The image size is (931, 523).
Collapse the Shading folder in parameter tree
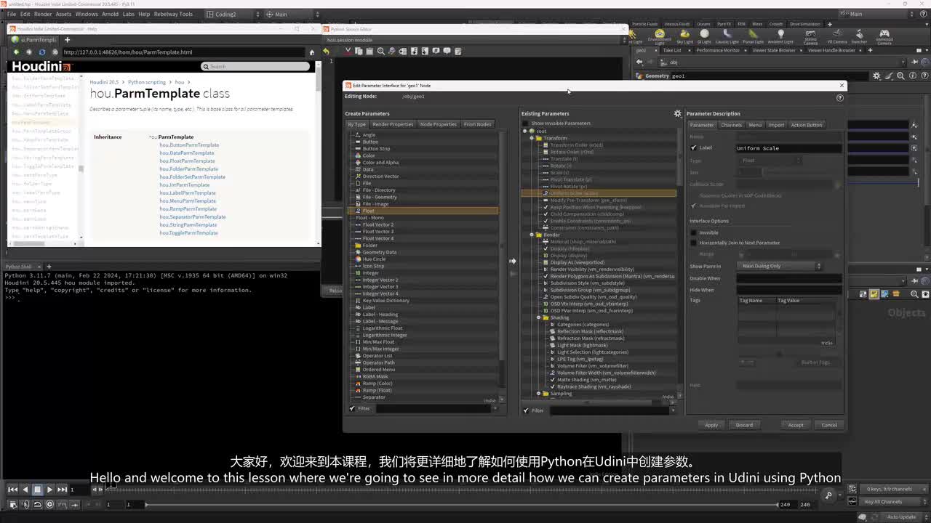tap(539, 317)
